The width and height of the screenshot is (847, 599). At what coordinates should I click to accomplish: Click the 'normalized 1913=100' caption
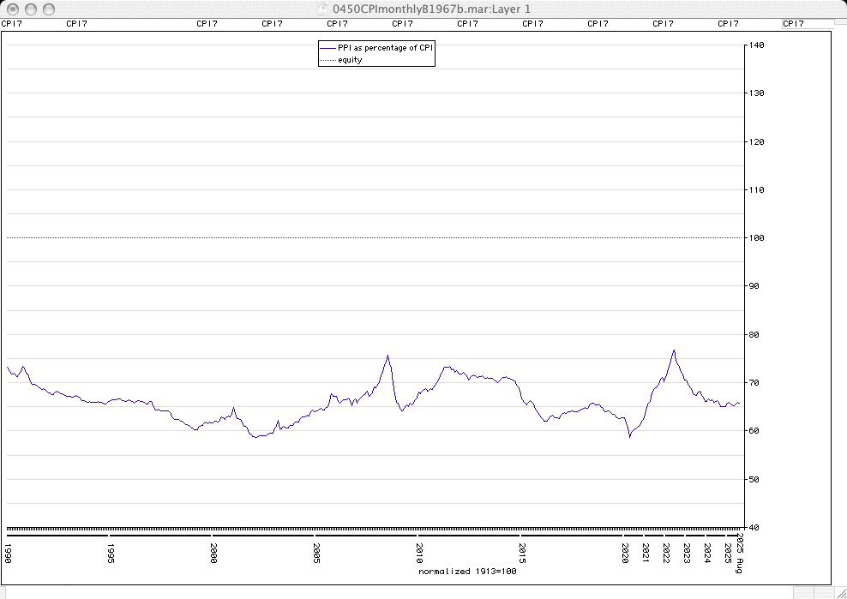[x=467, y=571]
